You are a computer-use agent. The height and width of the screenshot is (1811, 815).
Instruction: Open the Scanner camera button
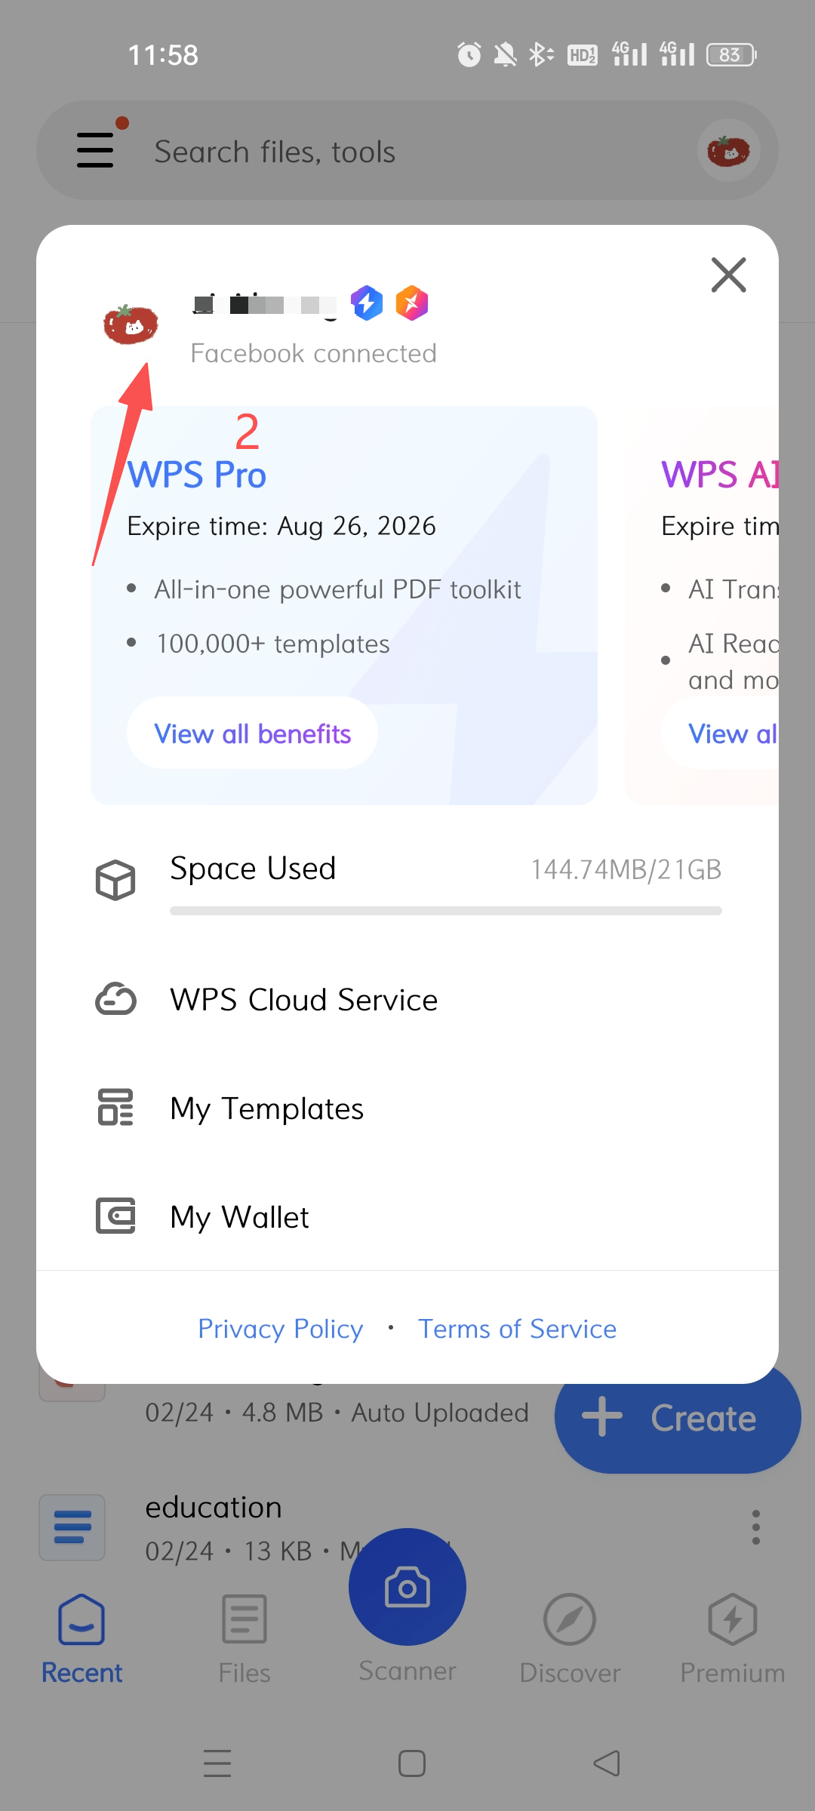coord(407,1588)
